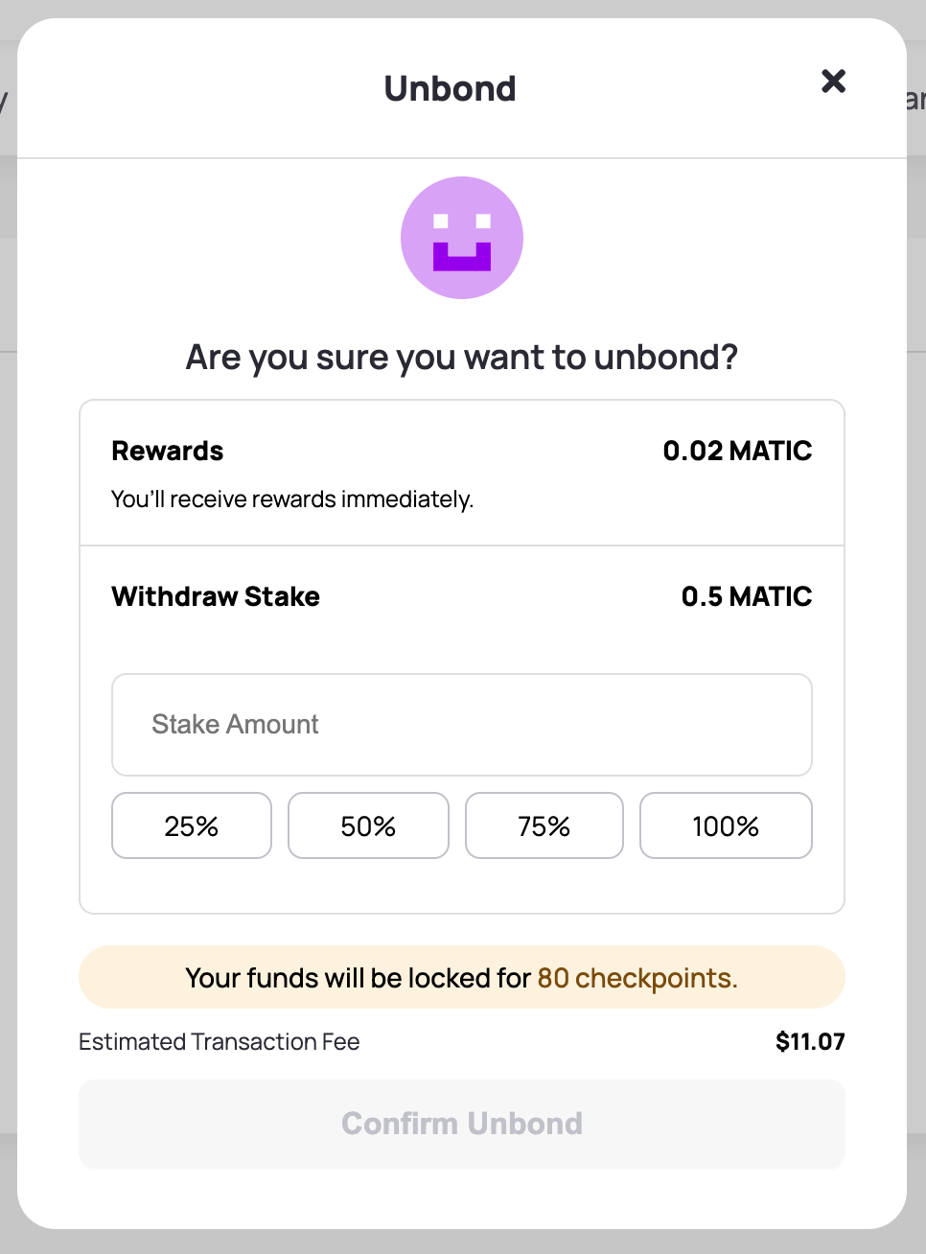
Task: Close the Unbond dialog with the X
Action: coord(833,81)
